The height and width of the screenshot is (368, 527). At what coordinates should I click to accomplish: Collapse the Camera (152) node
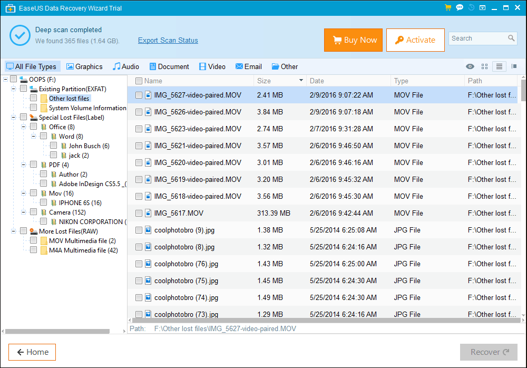[24, 212]
